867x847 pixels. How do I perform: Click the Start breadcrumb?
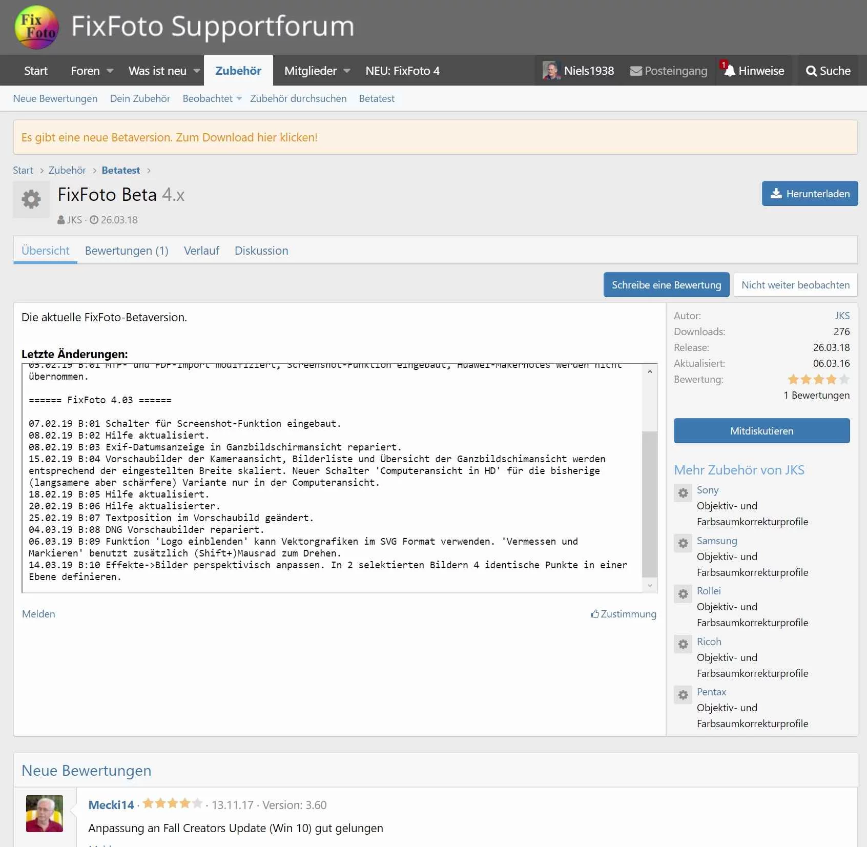coord(23,170)
